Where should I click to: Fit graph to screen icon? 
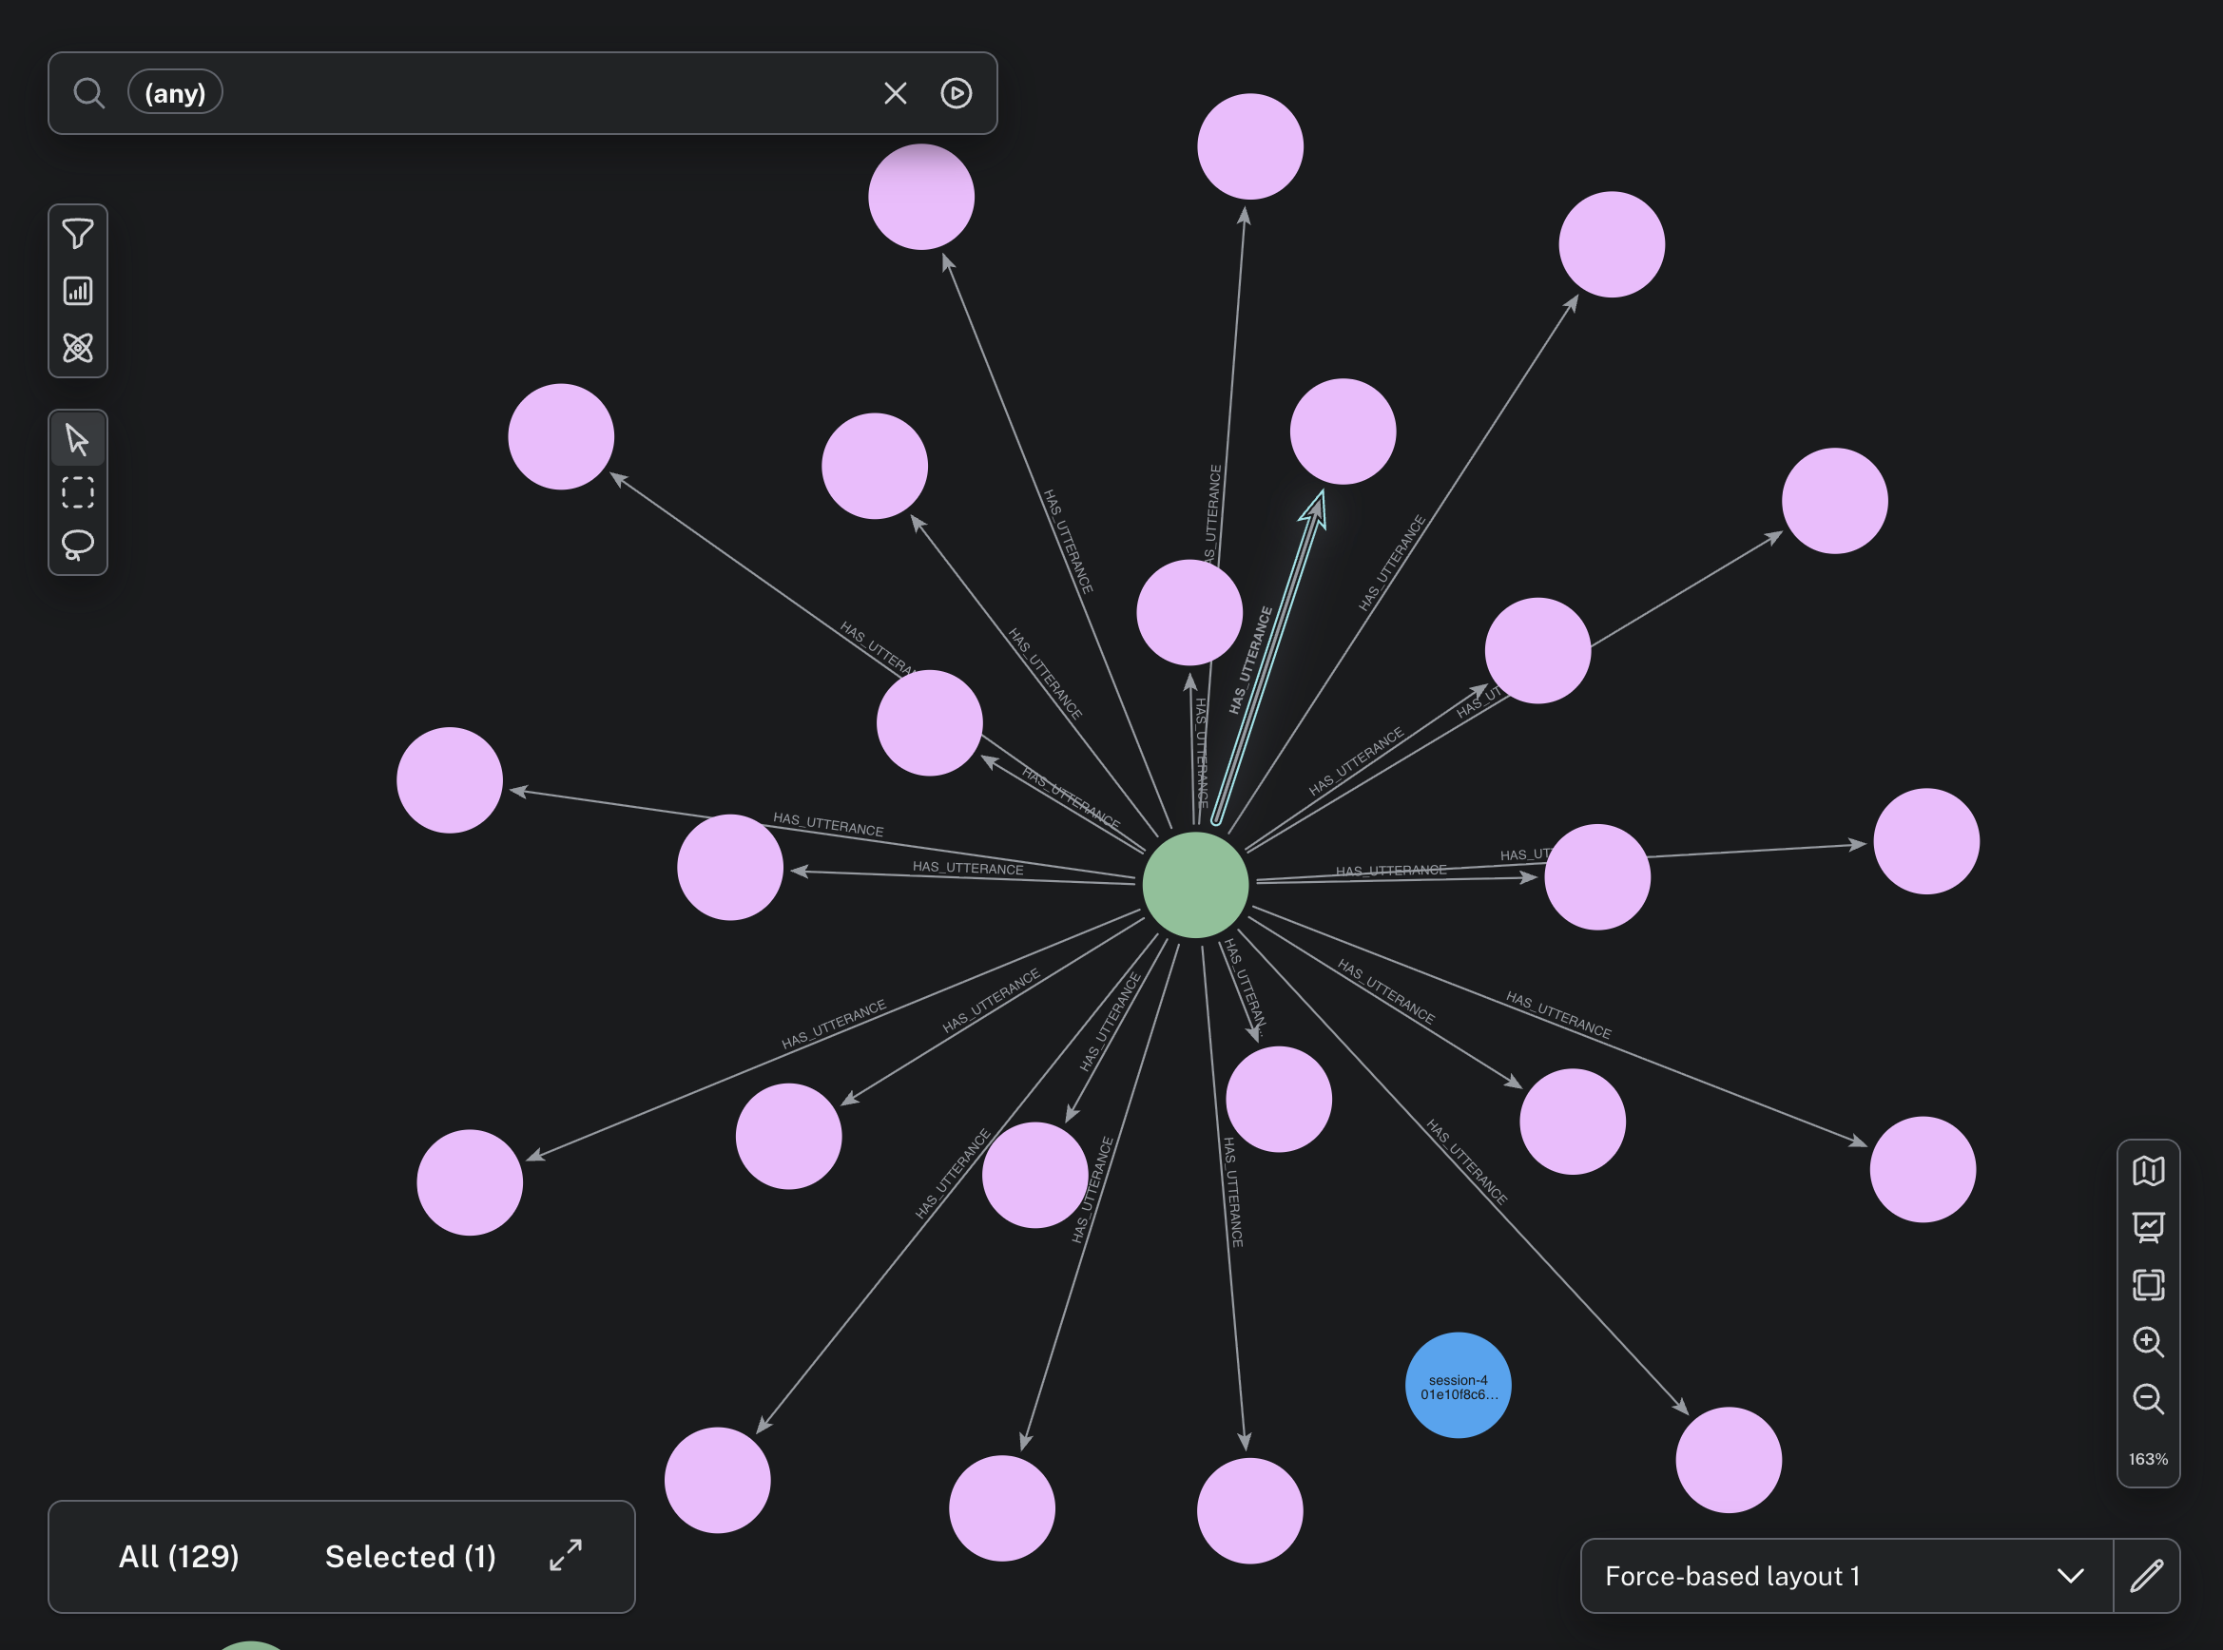2148,1284
